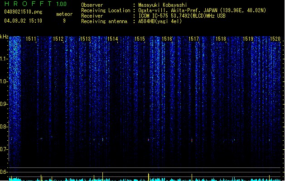Click the 1517 time label
This screenshot has height=181, width=285.
click(194, 39)
